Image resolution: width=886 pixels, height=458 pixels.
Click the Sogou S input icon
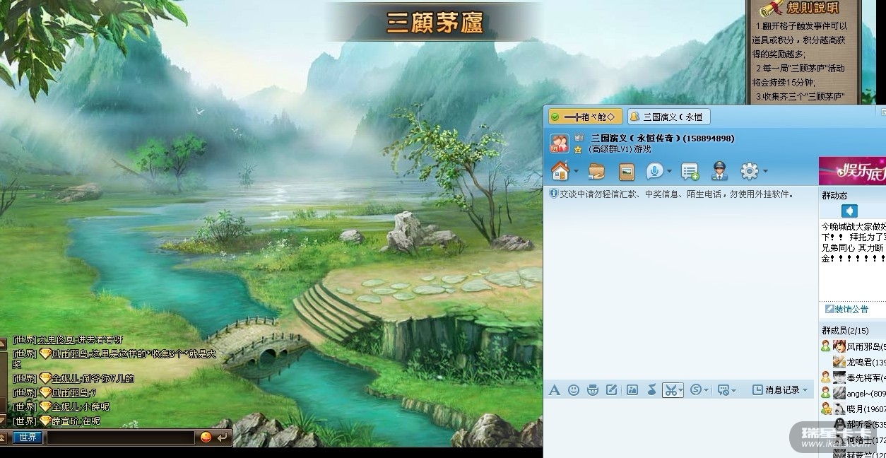tap(696, 390)
